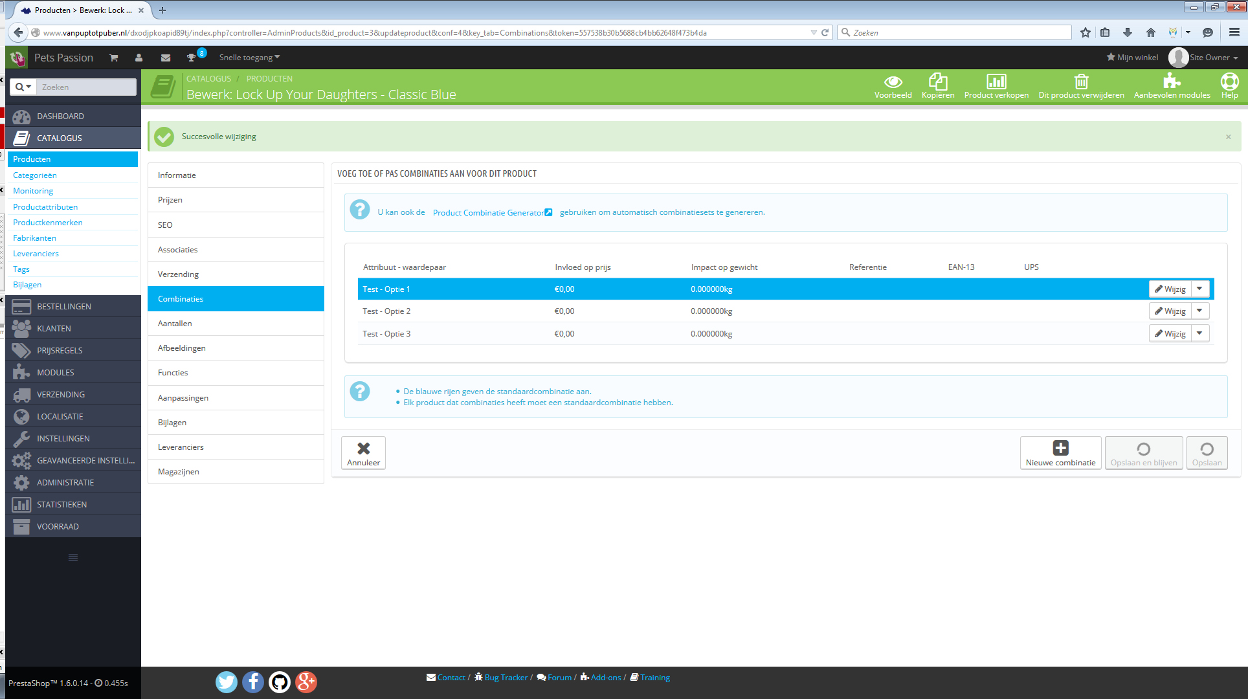Open Aanbevolen modules puzzle icon
Screen dimensions: 1248x699
tap(1171, 81)
